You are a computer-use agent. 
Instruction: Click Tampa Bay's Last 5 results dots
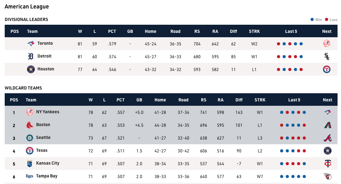coord(293,176)
